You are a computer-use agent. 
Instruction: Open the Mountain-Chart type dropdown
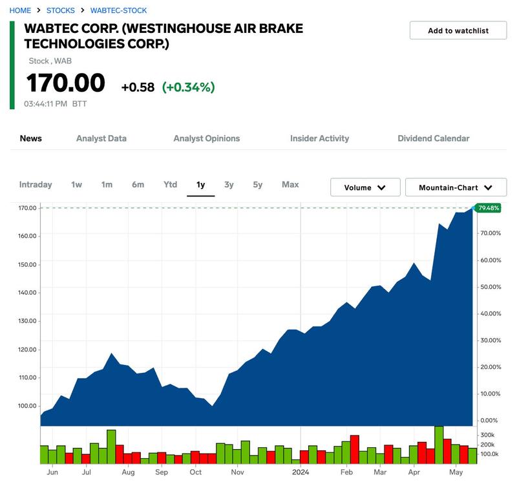coord(456,187)
